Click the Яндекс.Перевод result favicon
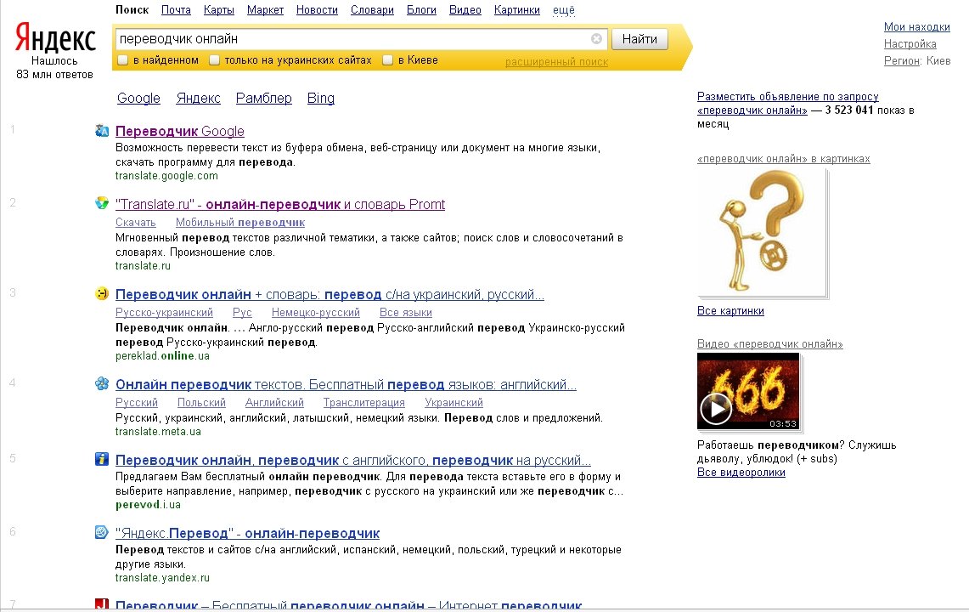 point(102,532)
